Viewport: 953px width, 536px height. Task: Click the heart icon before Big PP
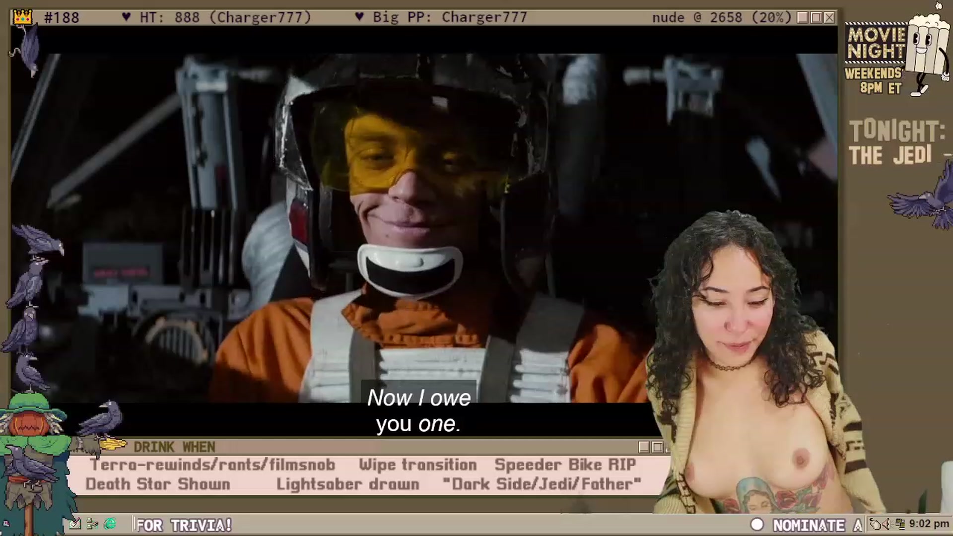pos(359,17)
